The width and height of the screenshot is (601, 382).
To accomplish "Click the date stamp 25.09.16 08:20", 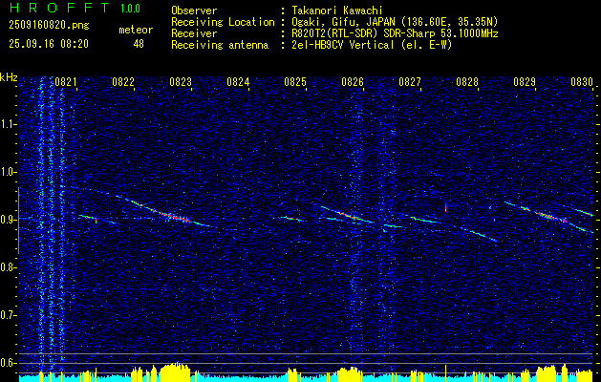I will tap(49, 44).
